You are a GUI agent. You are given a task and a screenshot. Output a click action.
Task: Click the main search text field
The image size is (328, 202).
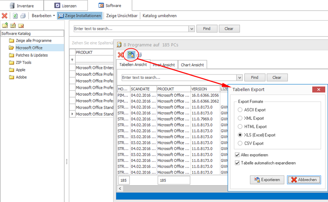pos(131,29)
